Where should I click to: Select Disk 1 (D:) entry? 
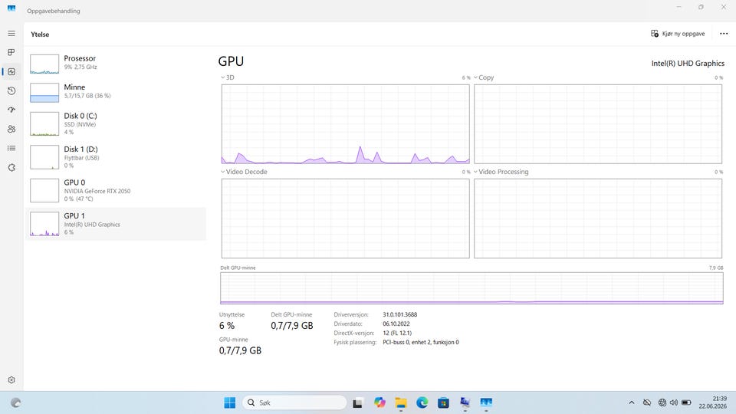click(116, 156)
